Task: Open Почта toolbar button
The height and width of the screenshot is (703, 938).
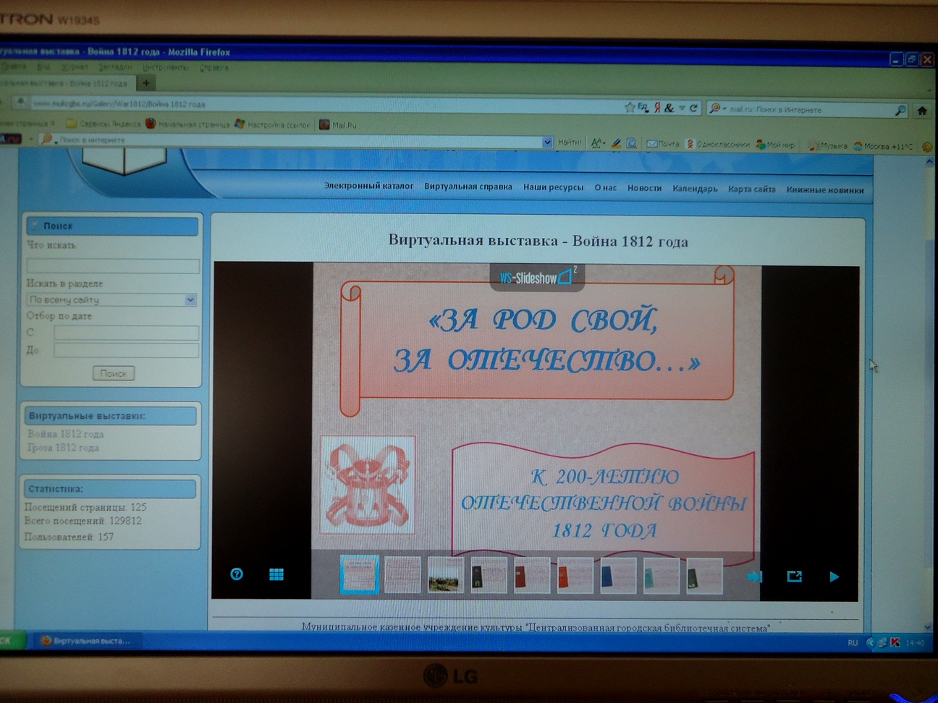Action: (664, 144)
